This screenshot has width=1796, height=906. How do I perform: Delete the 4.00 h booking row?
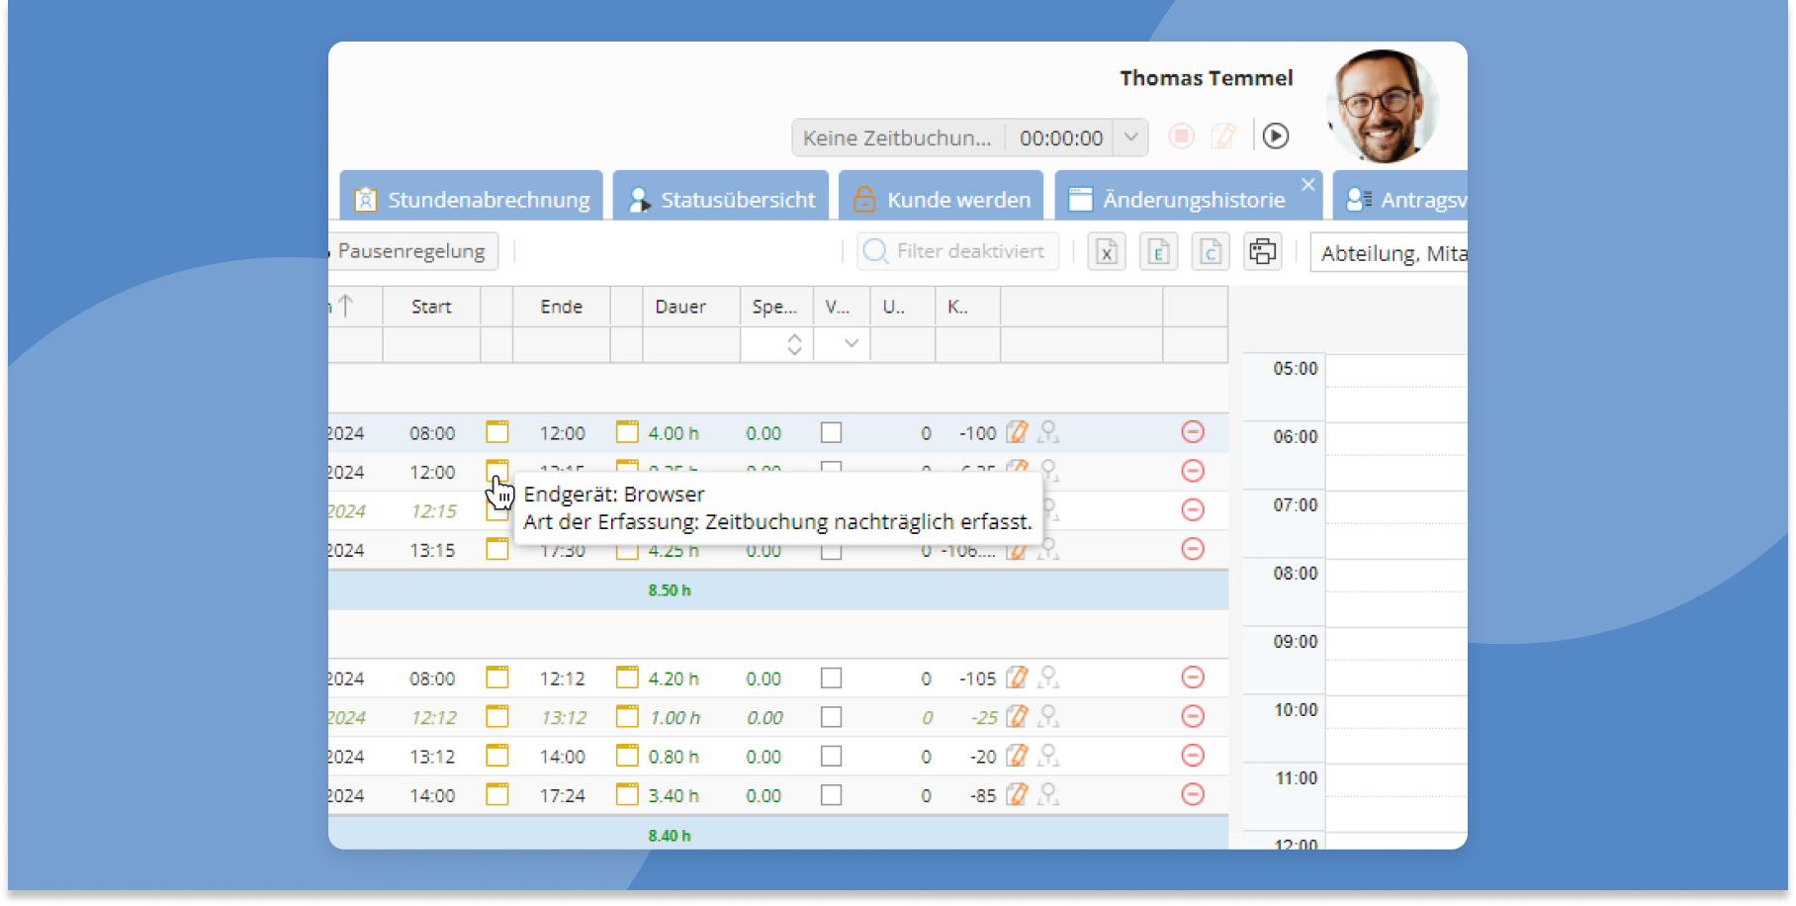[1193, 432]
